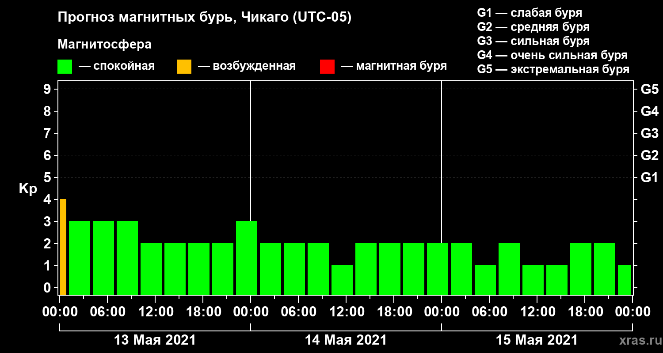Click the 14 Мая 2021 date label
The image size is (663, 353).
(x=346, y=340)
